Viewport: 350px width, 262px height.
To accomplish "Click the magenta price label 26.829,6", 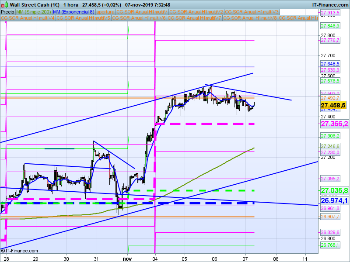I will [x=330, y=232].
